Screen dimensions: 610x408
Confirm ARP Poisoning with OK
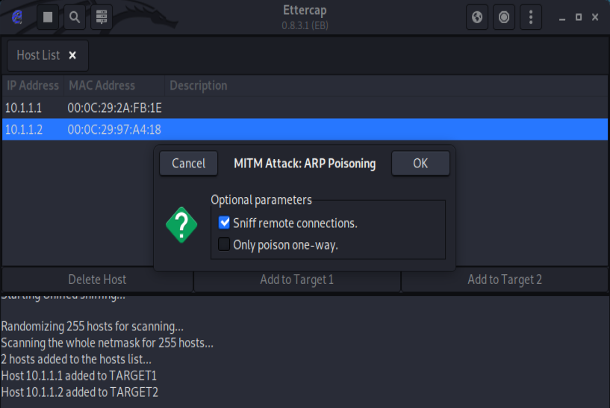[x=420, y=163]
